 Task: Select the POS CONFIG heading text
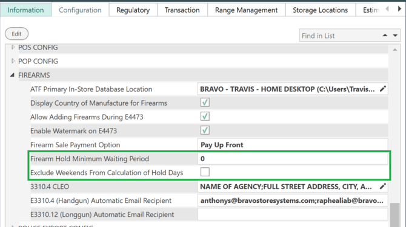click(38, 48)
